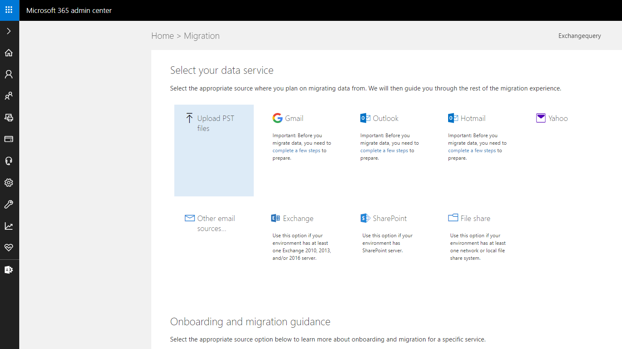Open Setup wrench sidebar icon
This screenshot has height=349, width=622.
(x=9, y=204)
